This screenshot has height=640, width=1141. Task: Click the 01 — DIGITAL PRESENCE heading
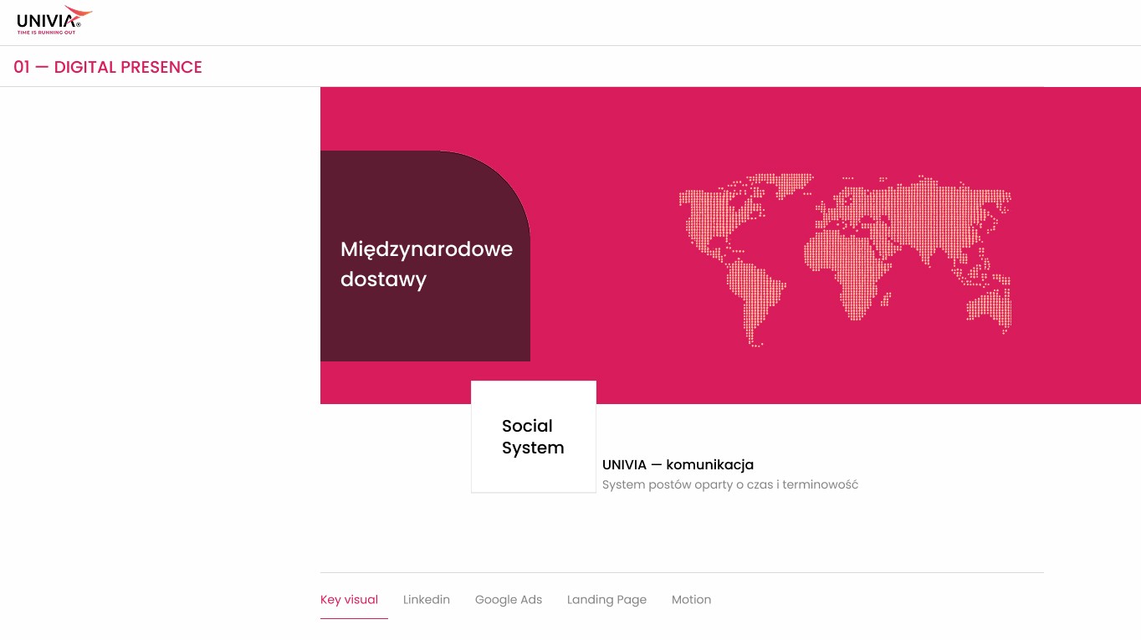[108, 67]
